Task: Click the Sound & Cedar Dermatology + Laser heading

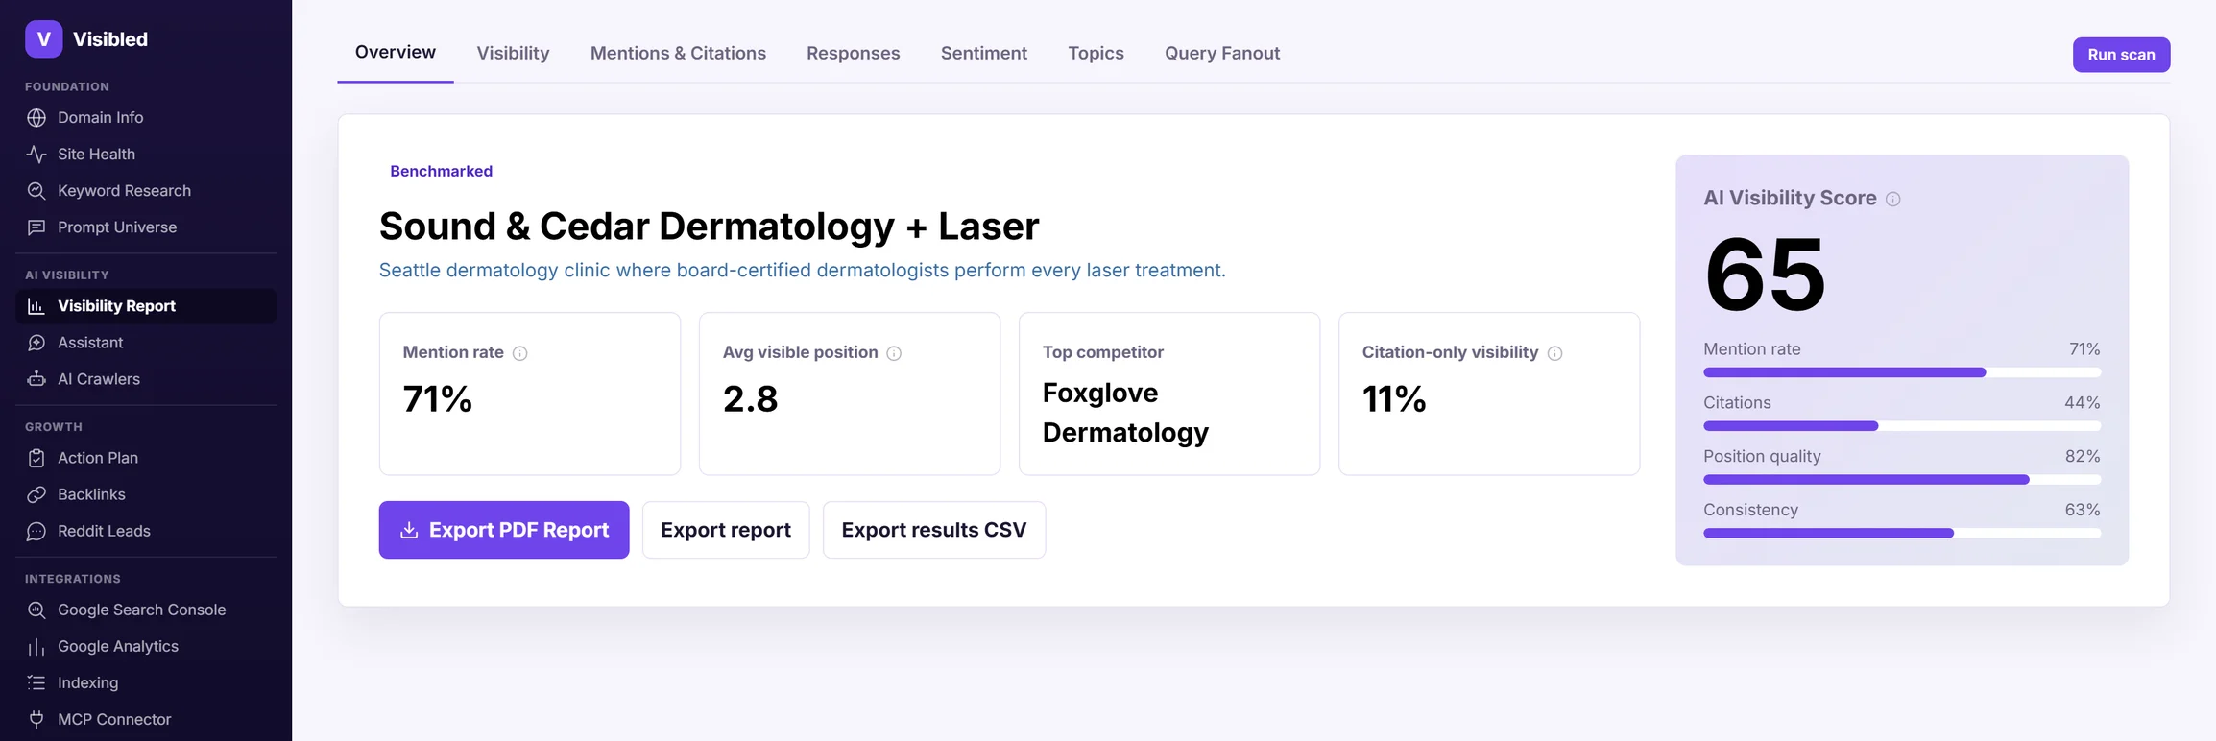Action: [x=710, y=227]
